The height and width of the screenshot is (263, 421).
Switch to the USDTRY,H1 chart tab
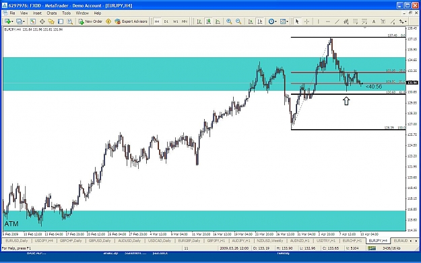(x=326, y=241)
